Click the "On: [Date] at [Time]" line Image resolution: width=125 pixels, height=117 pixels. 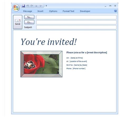tap(75, 58)
